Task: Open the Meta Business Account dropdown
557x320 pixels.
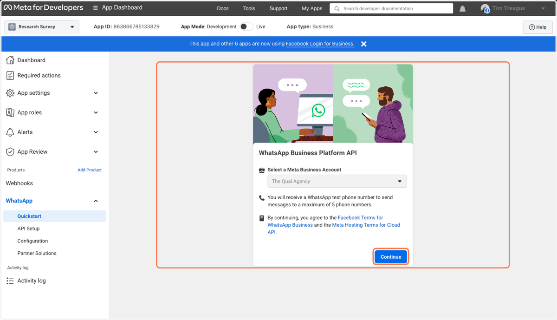Action: point(337,181)
